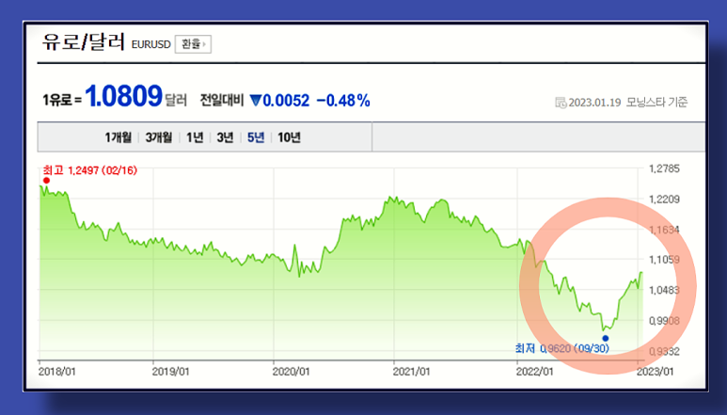
Task: Click the 2020/01 x-axis label
Action: click(291, 372)
